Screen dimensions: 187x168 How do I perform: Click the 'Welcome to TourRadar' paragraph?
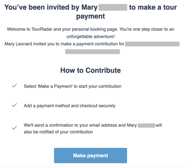(91, 33)
